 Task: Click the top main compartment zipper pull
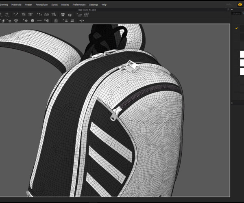[x=130, y=67]
